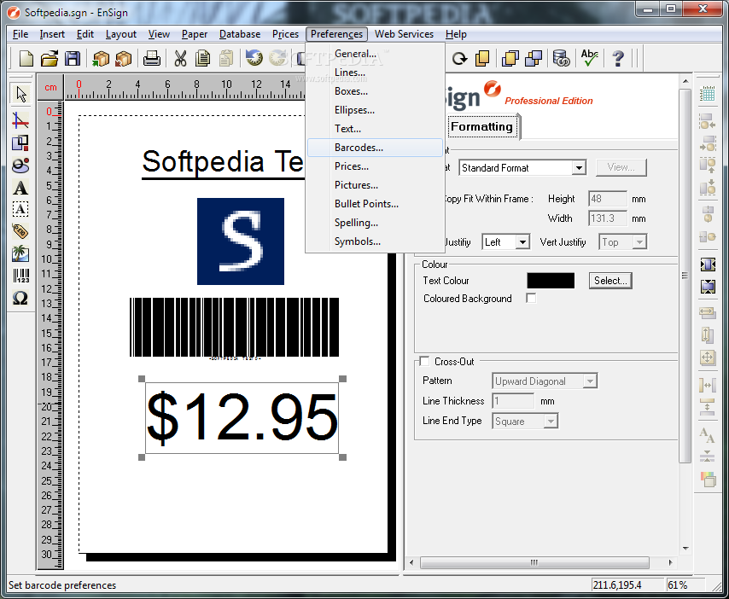Click the View... format button
This screenshot has width=729, height=599.
(621, 167)
